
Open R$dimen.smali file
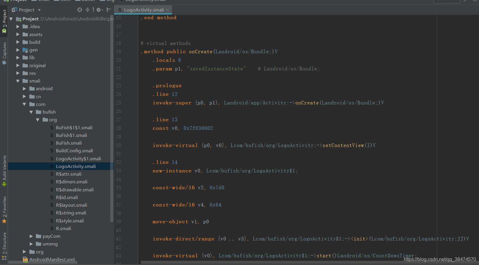(x=71, y=182)
